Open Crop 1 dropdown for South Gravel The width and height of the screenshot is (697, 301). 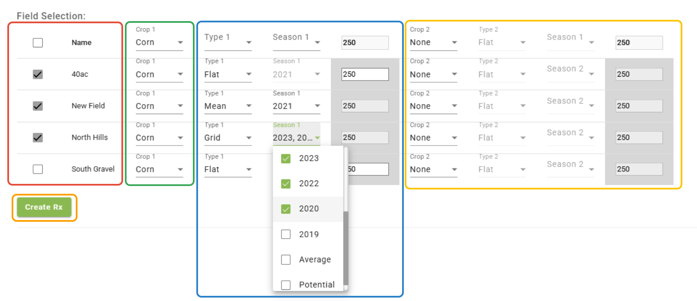[x=159, y=170]
